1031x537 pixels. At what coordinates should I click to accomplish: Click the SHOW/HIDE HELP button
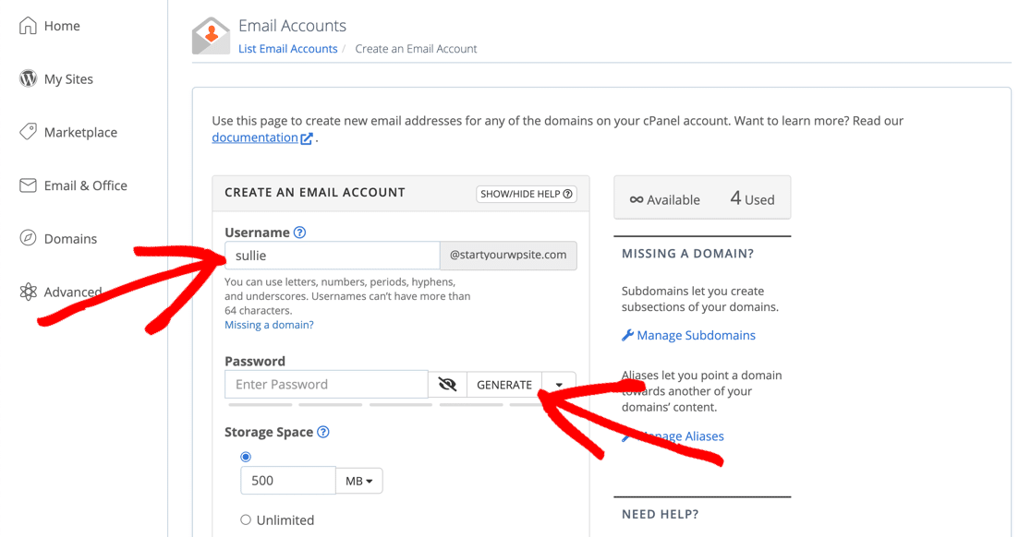[x=526, y=194]
